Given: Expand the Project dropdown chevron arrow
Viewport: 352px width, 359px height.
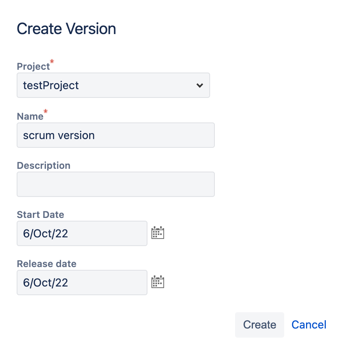Looking at the screenshot, I should [200, 85].
